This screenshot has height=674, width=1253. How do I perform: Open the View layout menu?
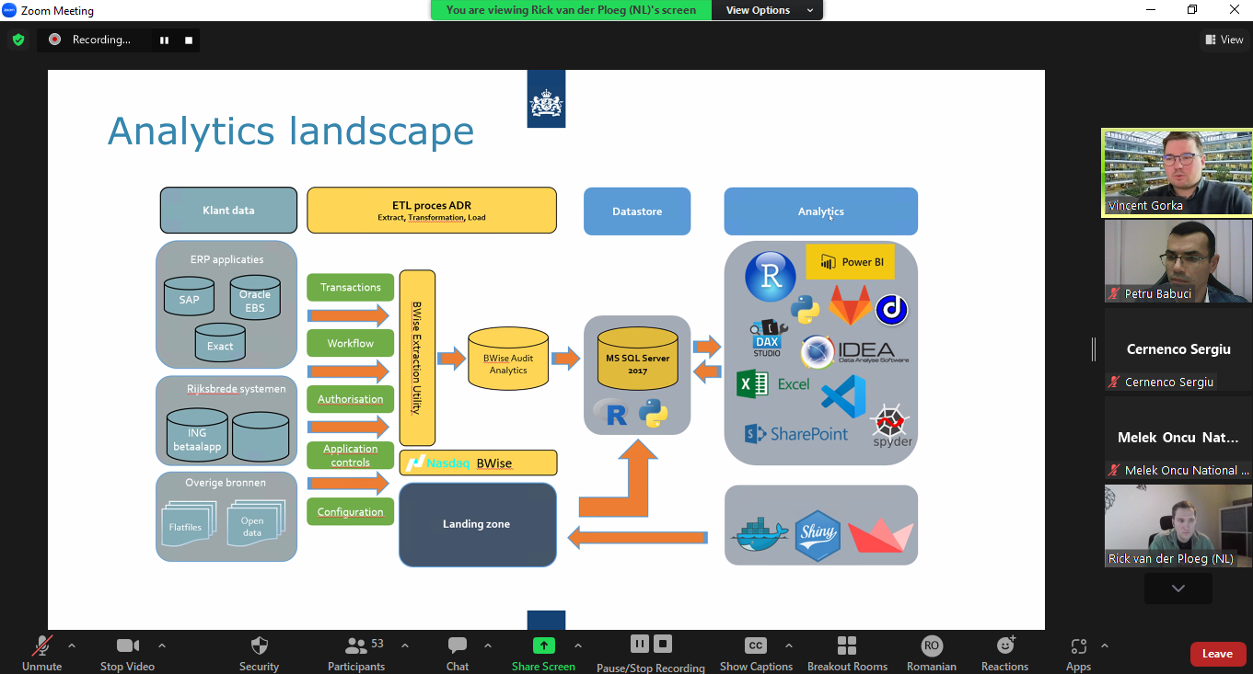1224,40
